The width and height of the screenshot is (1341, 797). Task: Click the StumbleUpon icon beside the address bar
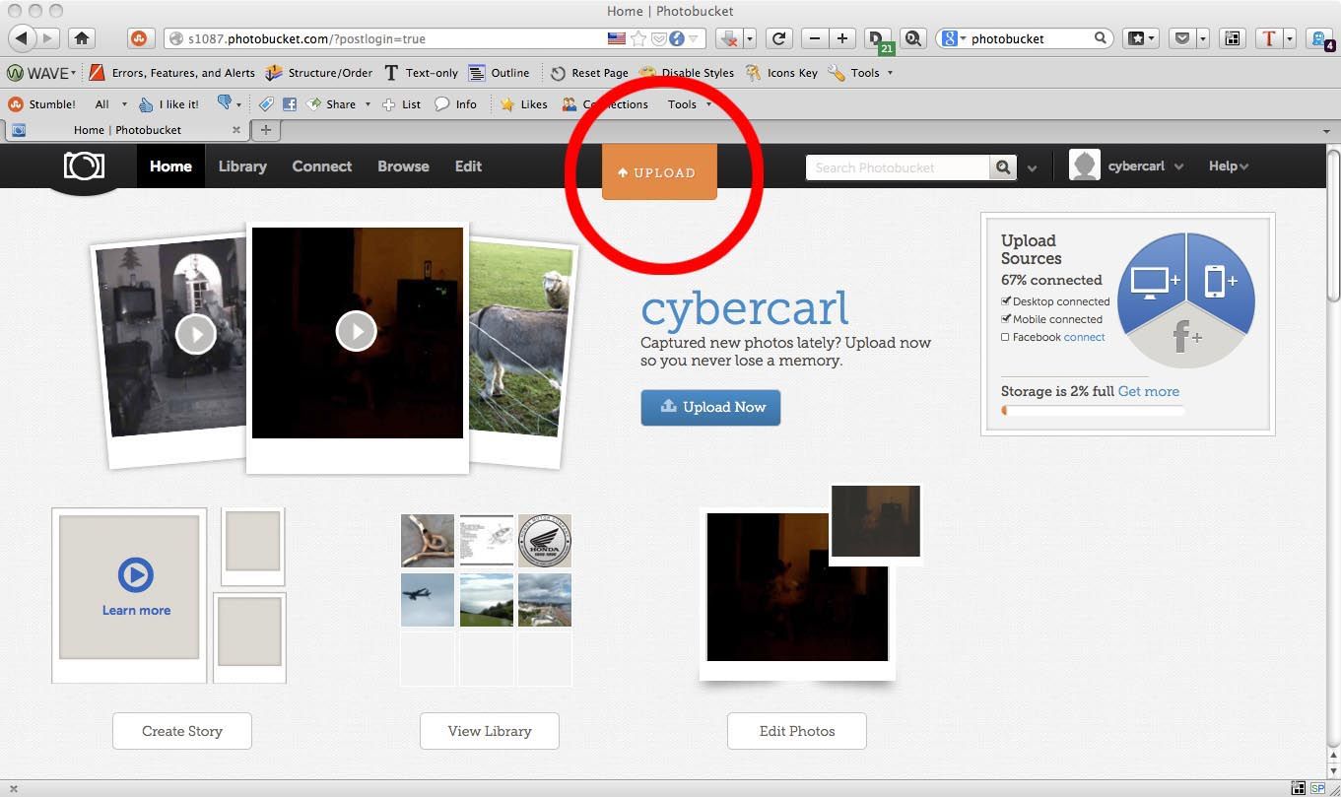click(x=139, y=38)
